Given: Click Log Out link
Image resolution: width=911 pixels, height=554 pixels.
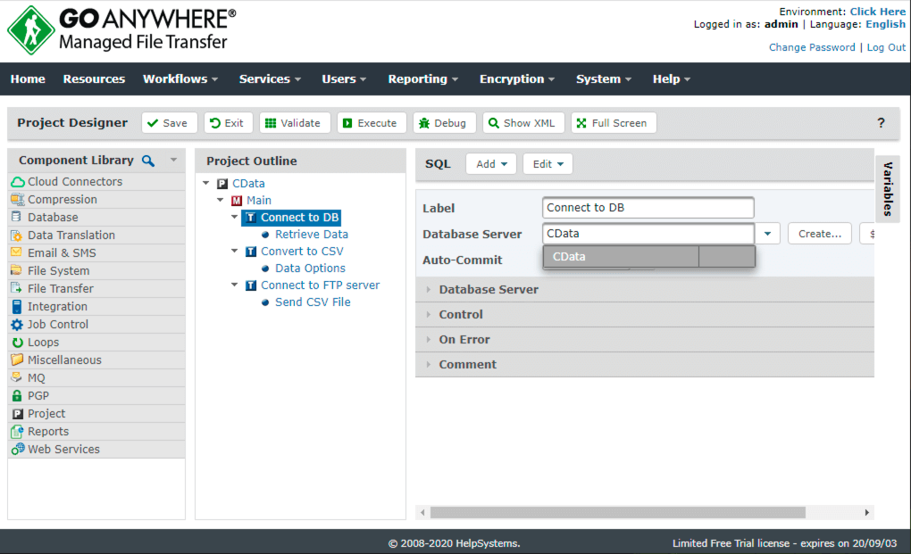Looking at the screenshot, I should point(886,47).
